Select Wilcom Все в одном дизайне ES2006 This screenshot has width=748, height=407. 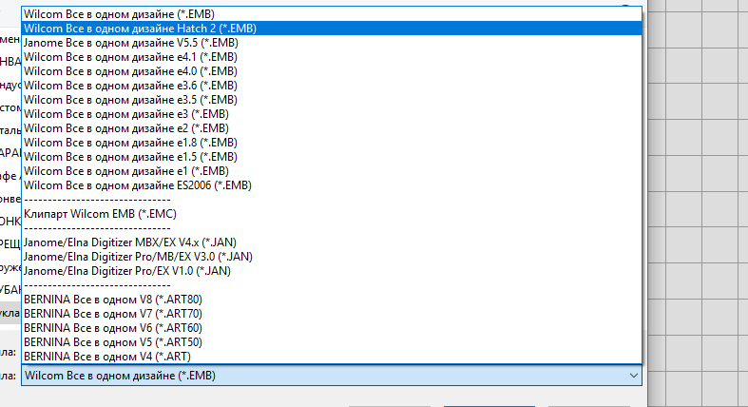point(332,185)
